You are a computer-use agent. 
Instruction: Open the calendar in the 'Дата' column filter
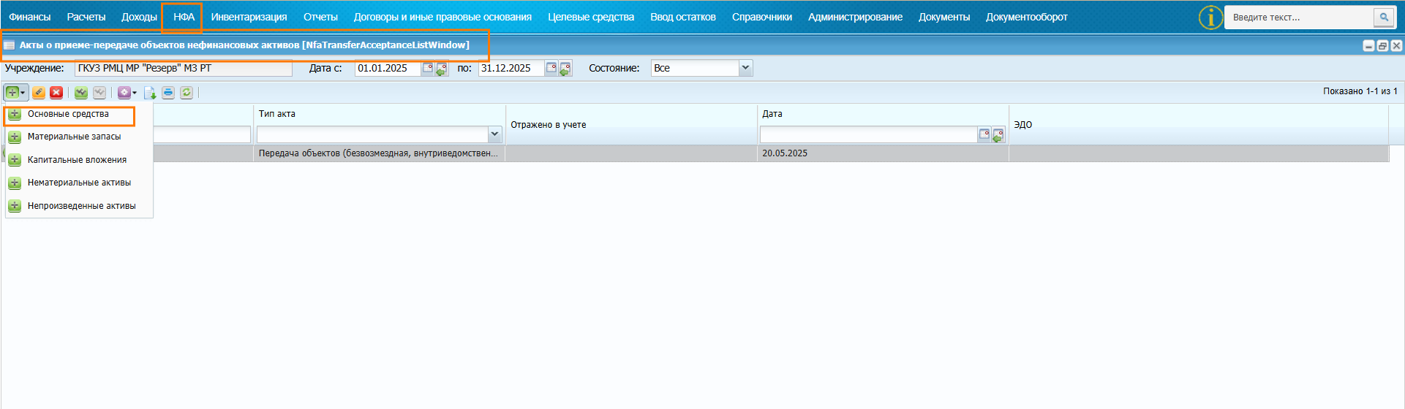[984, 134]
